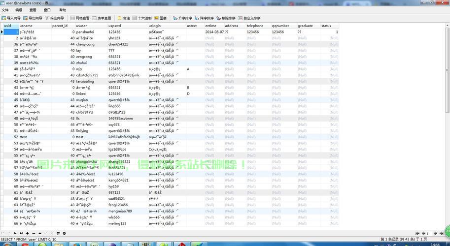The image size is (450, 246).
Task: Select the panshunfei ususer cell
Action: click(x=91, y=32)
